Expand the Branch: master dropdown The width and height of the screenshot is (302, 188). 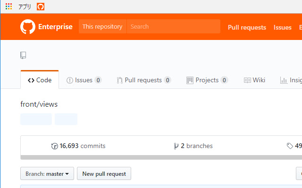47,174
